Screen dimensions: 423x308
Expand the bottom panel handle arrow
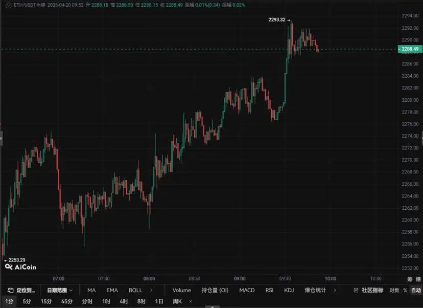coord(213,306)
